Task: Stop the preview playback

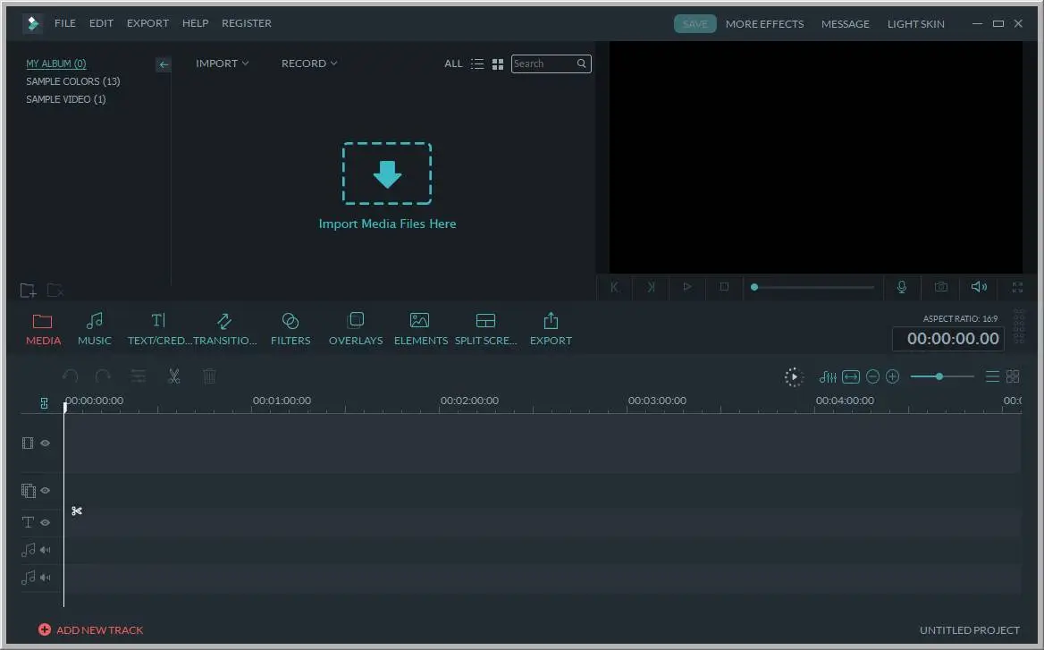Action: (724, 287)
